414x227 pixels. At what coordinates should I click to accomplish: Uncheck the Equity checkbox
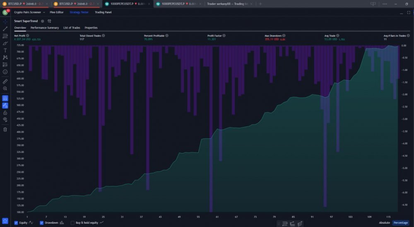pos(16,223)
